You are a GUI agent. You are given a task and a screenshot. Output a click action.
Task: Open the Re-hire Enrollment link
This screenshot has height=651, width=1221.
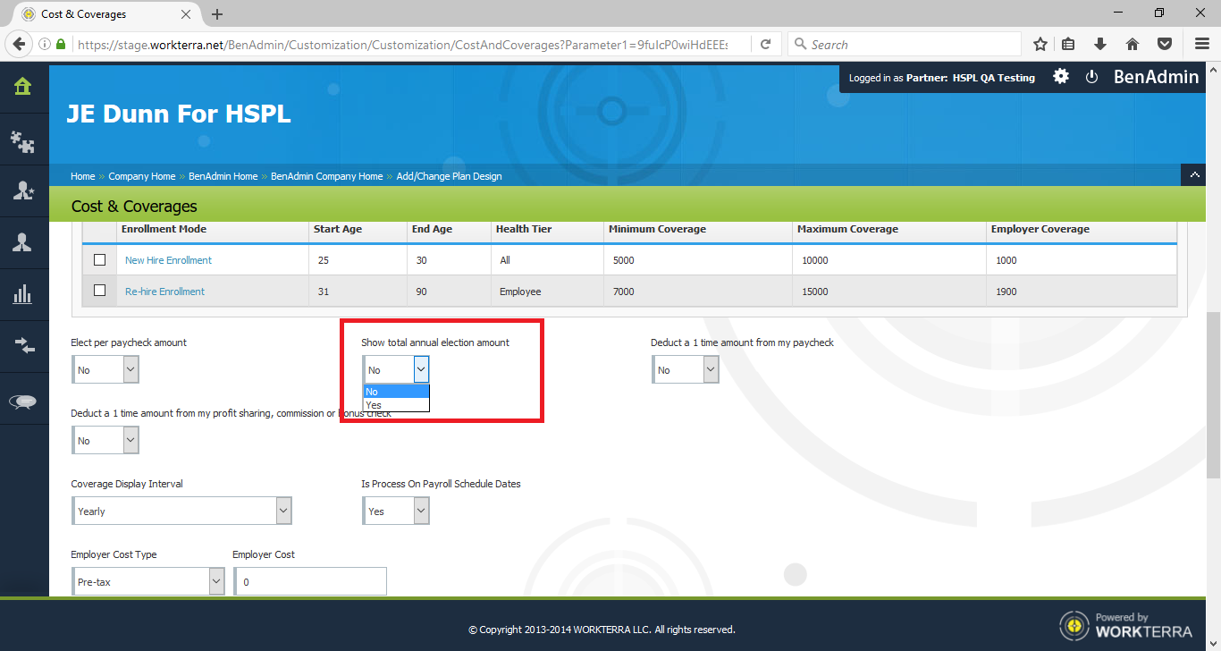164,292
